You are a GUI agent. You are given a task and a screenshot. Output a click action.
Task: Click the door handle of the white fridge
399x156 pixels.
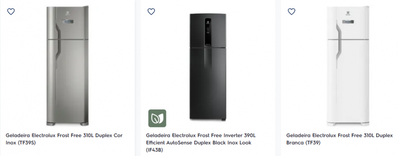pos(339,41)
